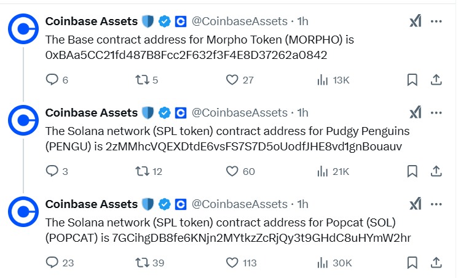
Task: Bookmark the Morpho Token tweet
Action: click(x=413, y=80)
